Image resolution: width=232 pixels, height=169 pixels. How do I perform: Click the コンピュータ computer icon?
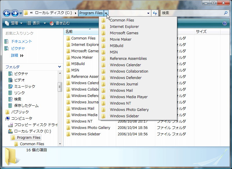8,118
